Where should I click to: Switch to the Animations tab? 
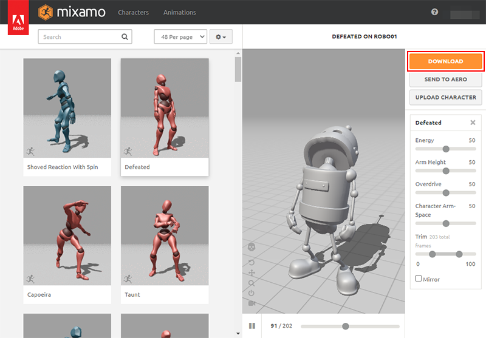(179, 12)
